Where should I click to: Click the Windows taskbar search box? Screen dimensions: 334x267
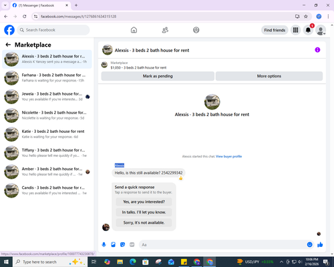tap(50, 262)
